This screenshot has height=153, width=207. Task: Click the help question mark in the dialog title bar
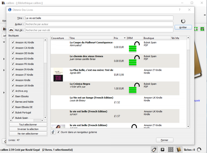pos(180,10)
